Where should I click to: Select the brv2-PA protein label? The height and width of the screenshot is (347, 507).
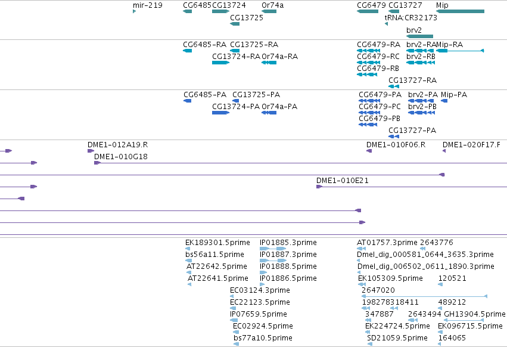[423, 95]
